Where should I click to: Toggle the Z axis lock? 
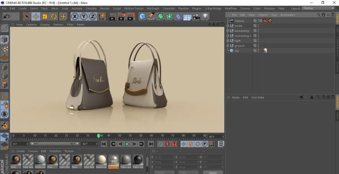coord(92,17)
